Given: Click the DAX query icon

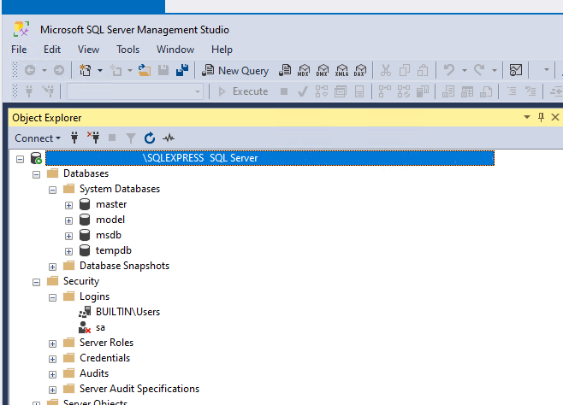Looking at the screenshot, I should (x=360, y=70).
